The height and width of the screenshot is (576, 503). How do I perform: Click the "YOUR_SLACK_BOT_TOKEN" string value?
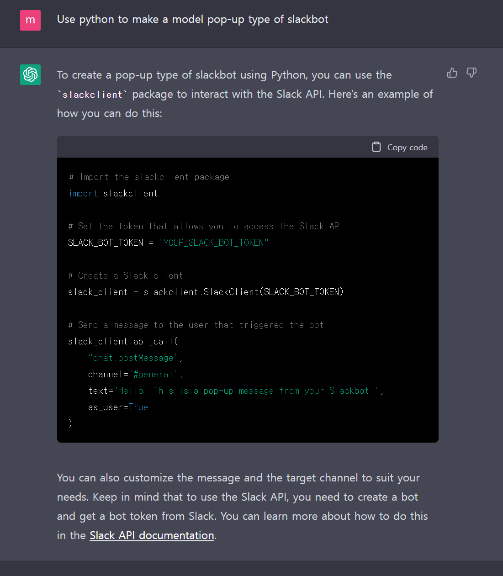(213, 243)
